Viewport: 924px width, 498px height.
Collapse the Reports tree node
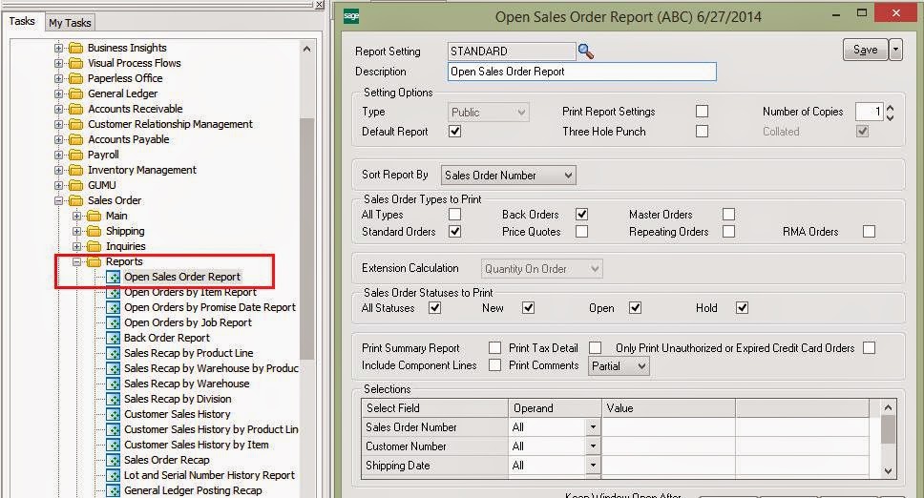pyautogui.click(x=76, y=261)
